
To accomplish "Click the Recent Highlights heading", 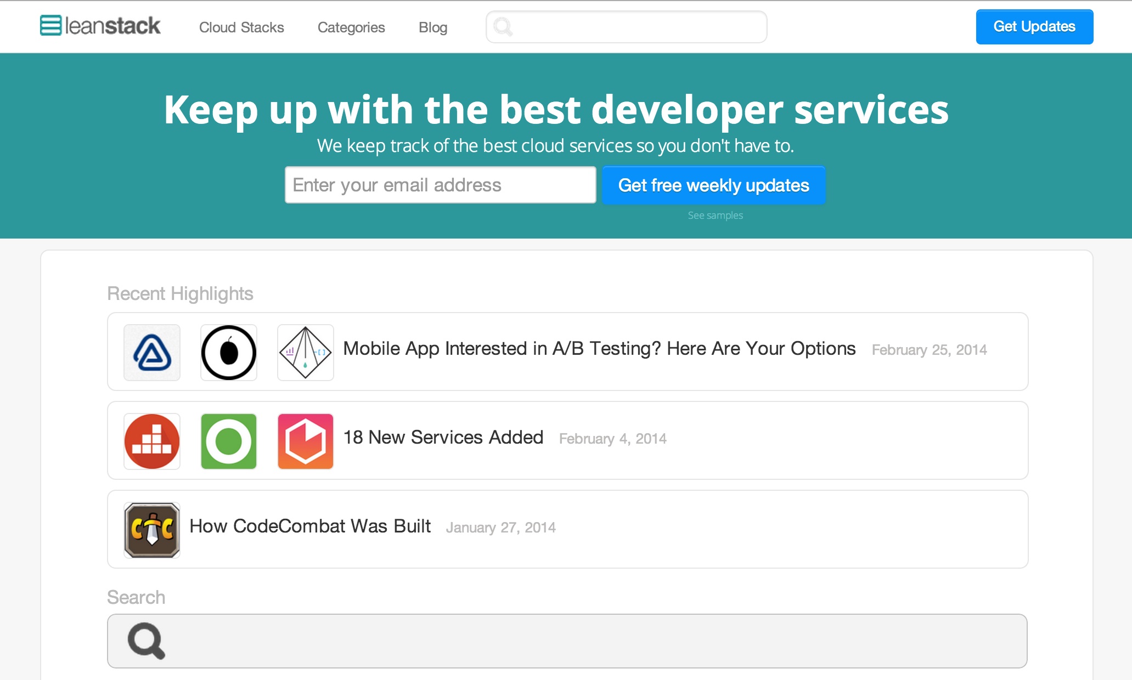I will [180, 294].
